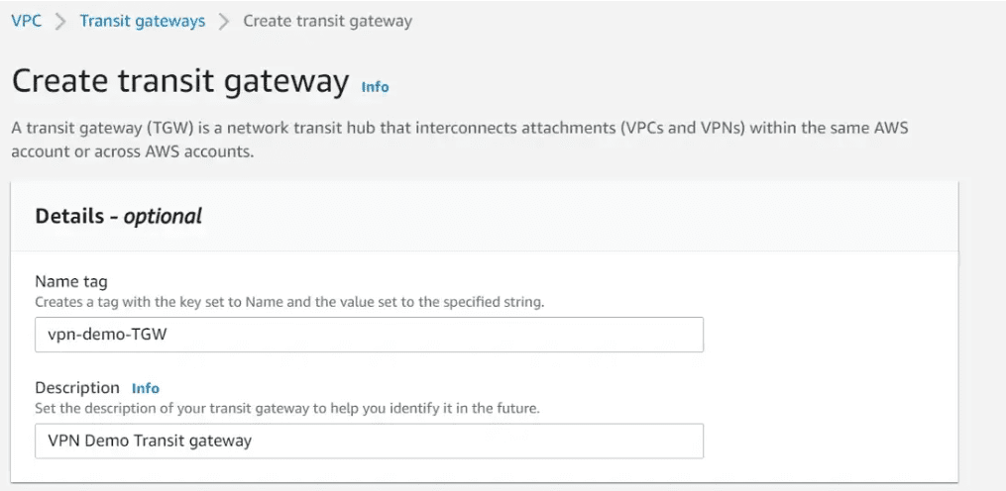The height and width of the screenshot is (491, 1006).
Task: Click the chevron after Transit gateways breadcrumb
Action: pyautogui.click(x=224, y=21)
